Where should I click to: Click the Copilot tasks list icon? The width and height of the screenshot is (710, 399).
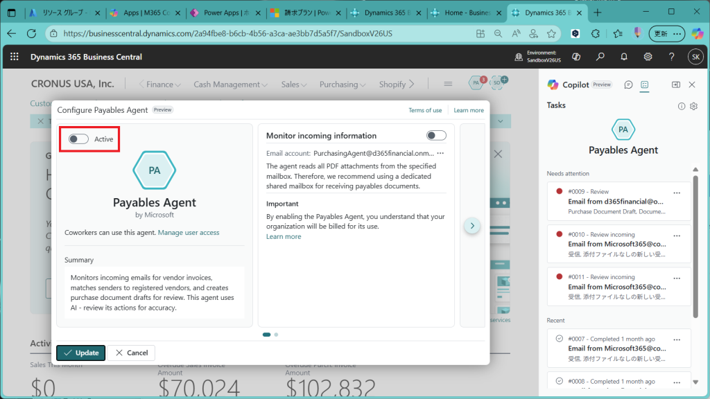click(x=645, y=85)
